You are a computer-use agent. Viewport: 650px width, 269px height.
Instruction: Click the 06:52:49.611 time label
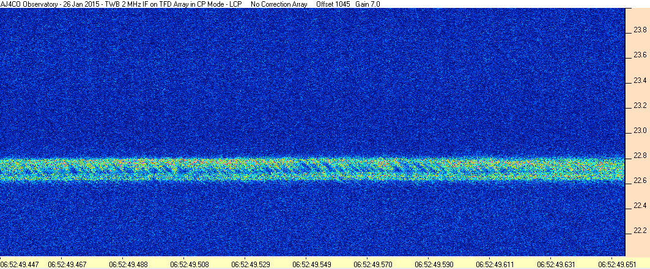496,264
